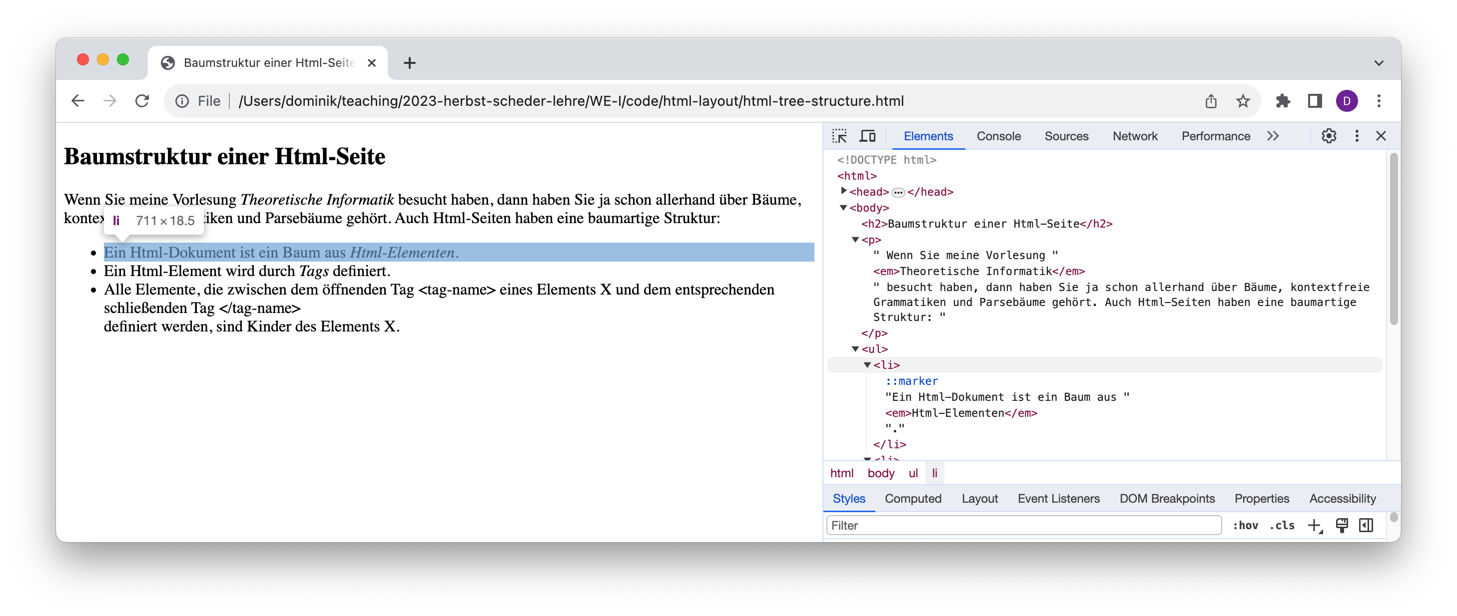The width and height of the screenshot is (1457, 616).
Task: Open DevTools three-dot customize menu
Action: 1357,136
